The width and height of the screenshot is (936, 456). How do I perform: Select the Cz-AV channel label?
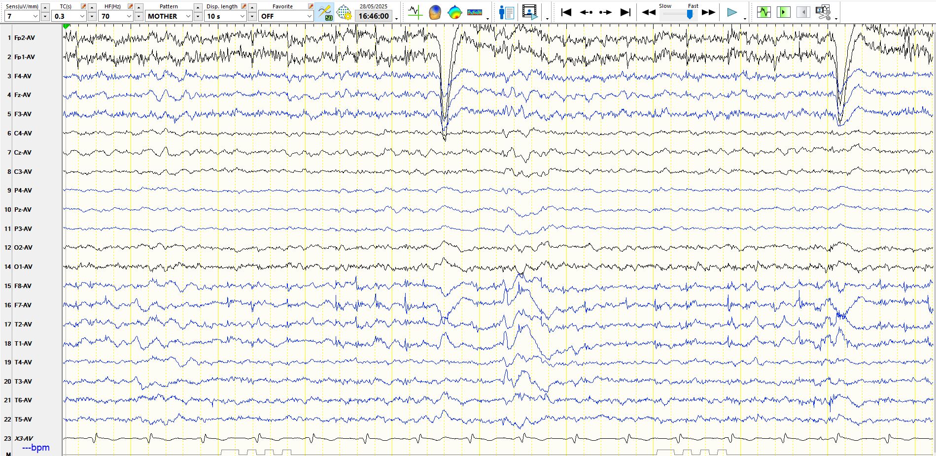(23, 153)
